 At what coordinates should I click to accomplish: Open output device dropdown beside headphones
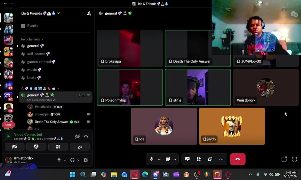pos(78,160)
